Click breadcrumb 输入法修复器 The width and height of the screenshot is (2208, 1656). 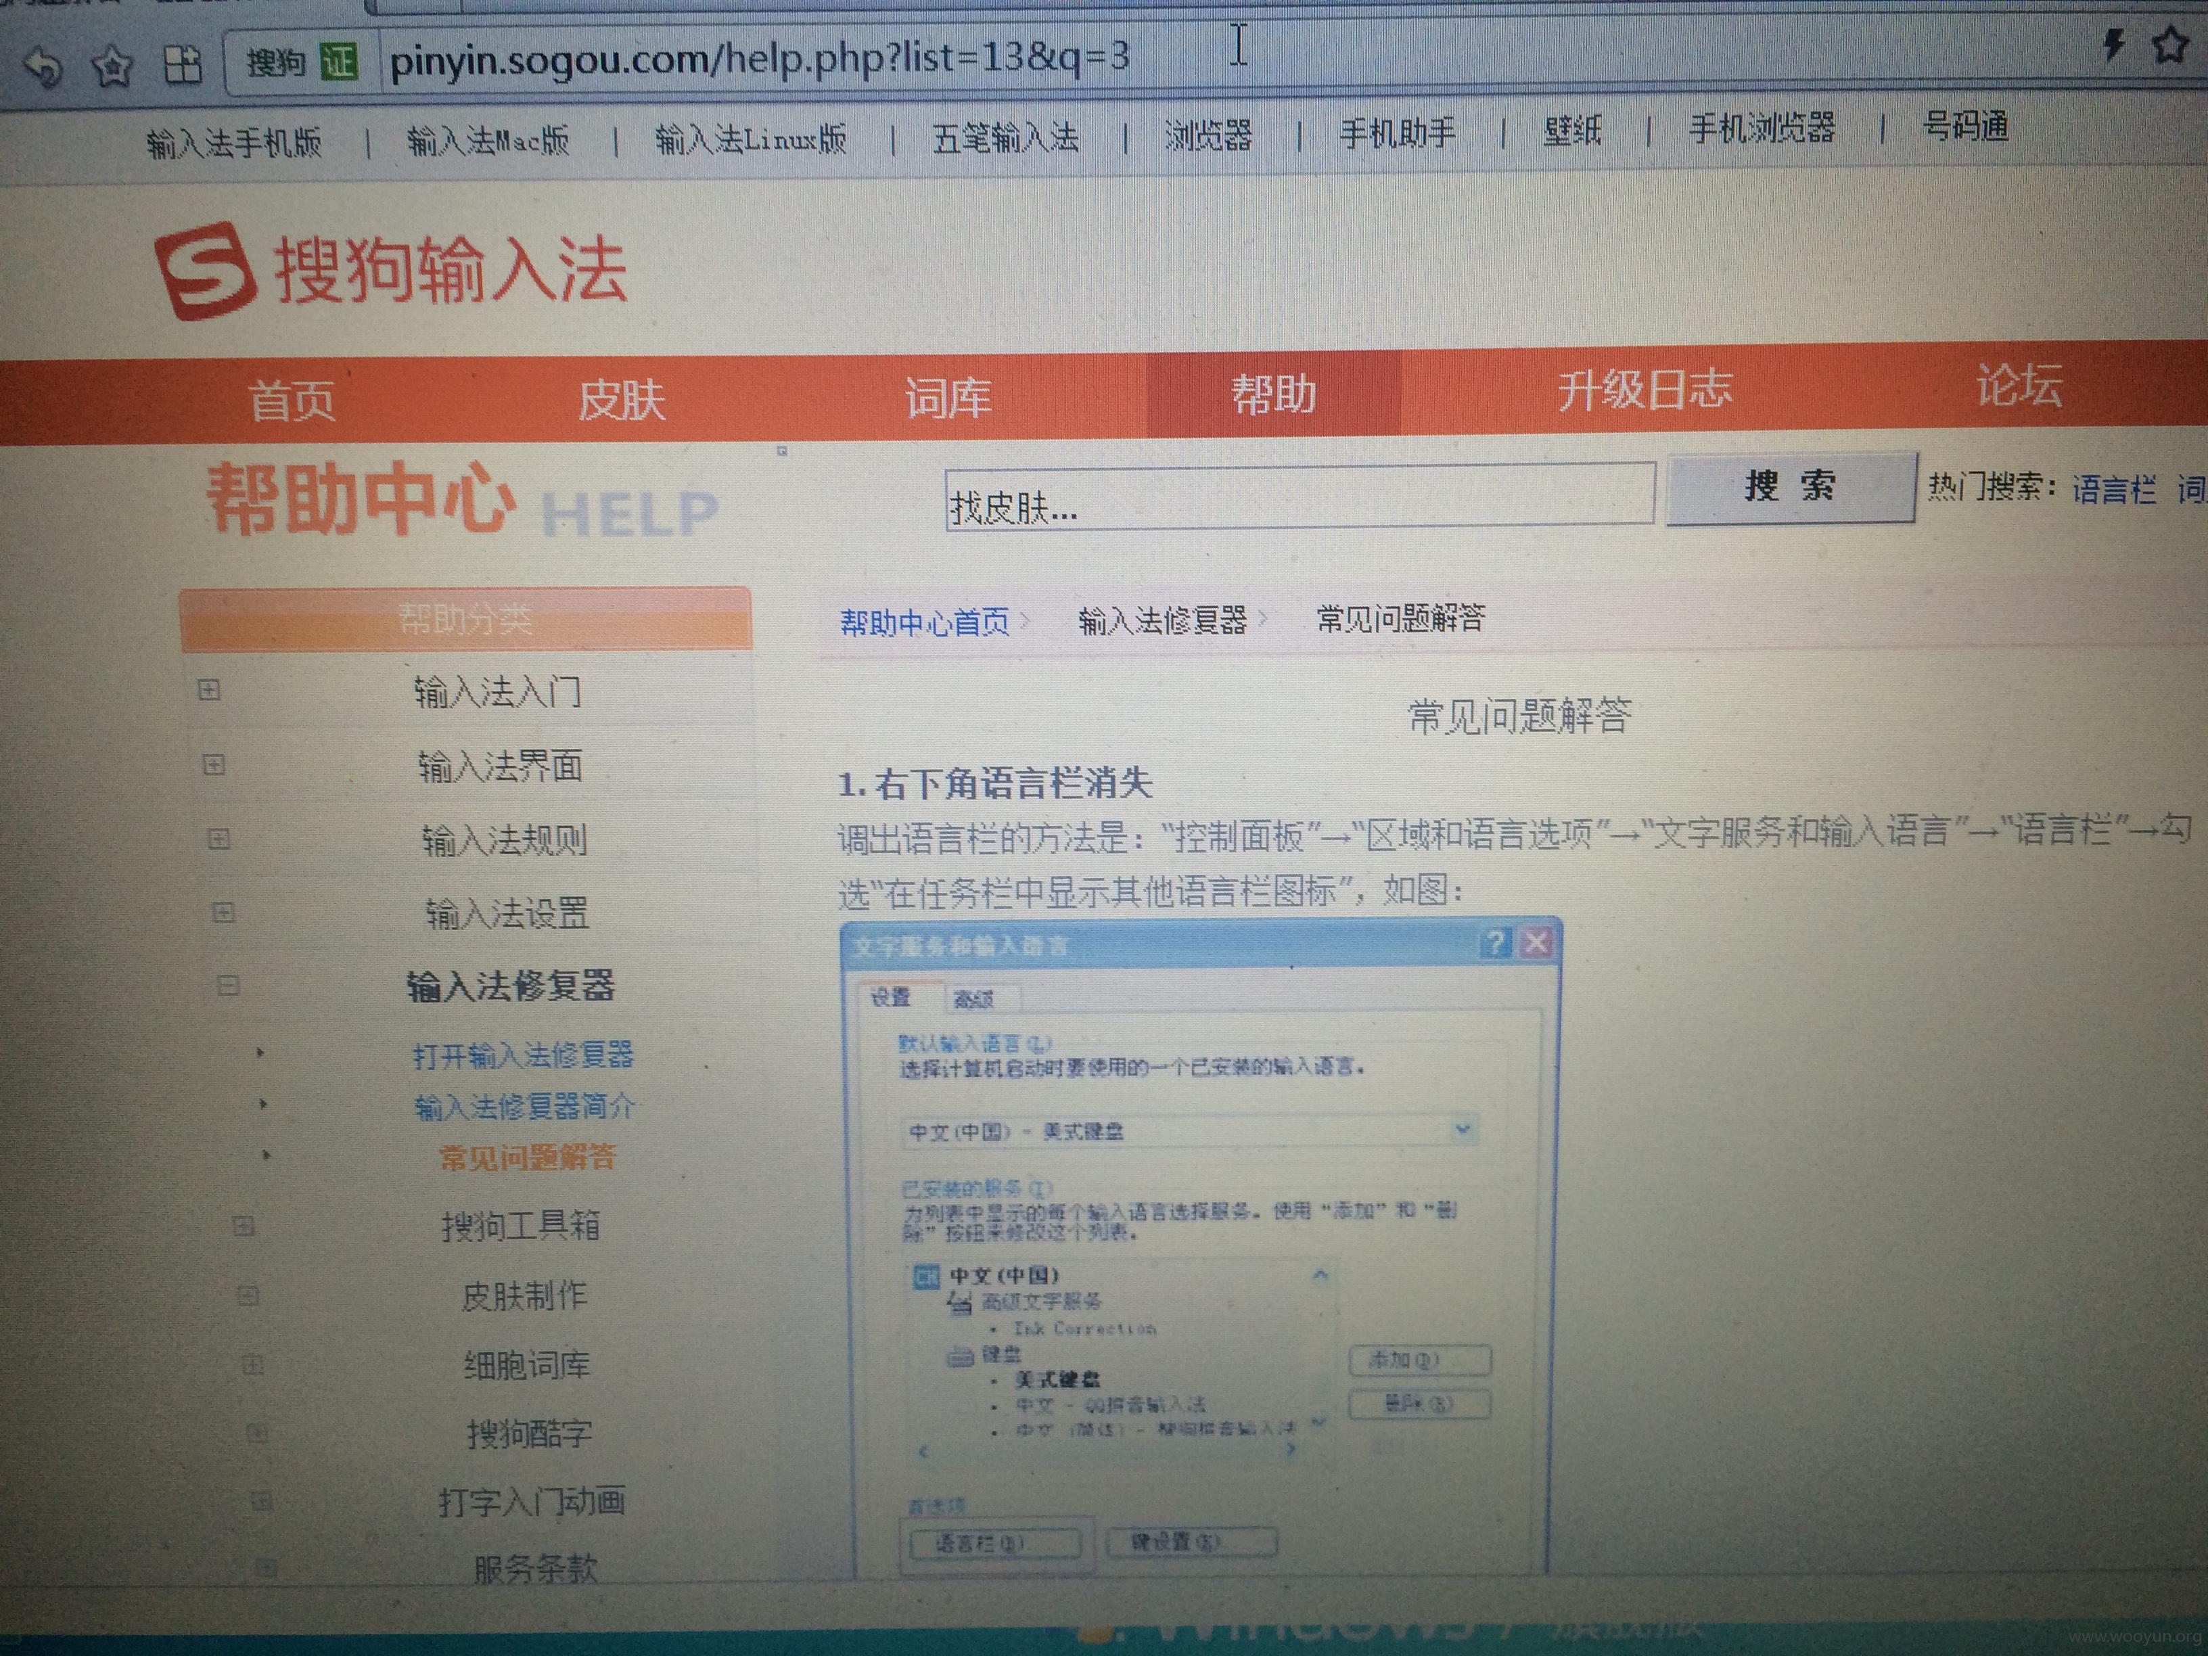pos(1162,621)
